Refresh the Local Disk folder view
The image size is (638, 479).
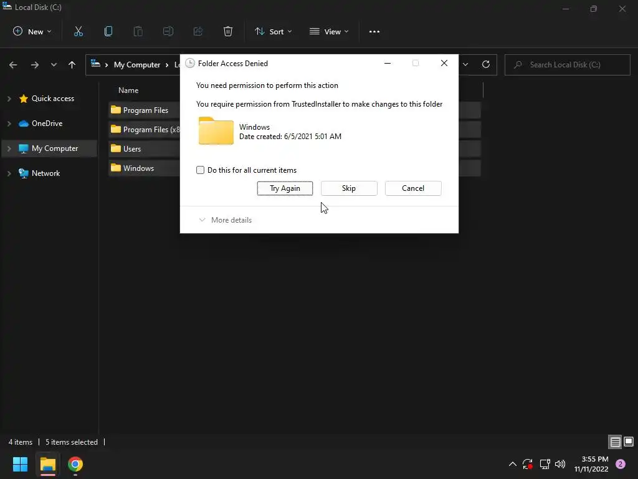coord(486,64)
